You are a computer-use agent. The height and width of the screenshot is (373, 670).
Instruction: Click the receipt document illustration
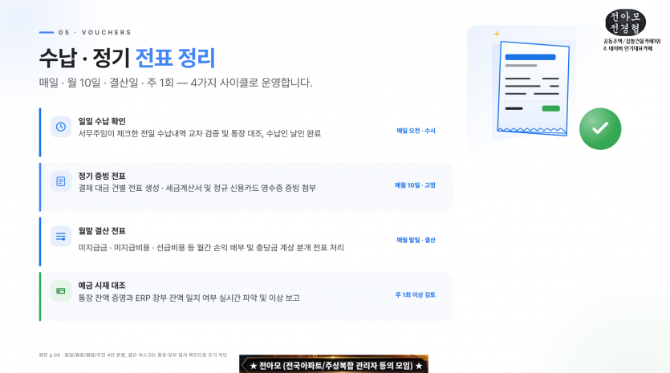(534, 89)
